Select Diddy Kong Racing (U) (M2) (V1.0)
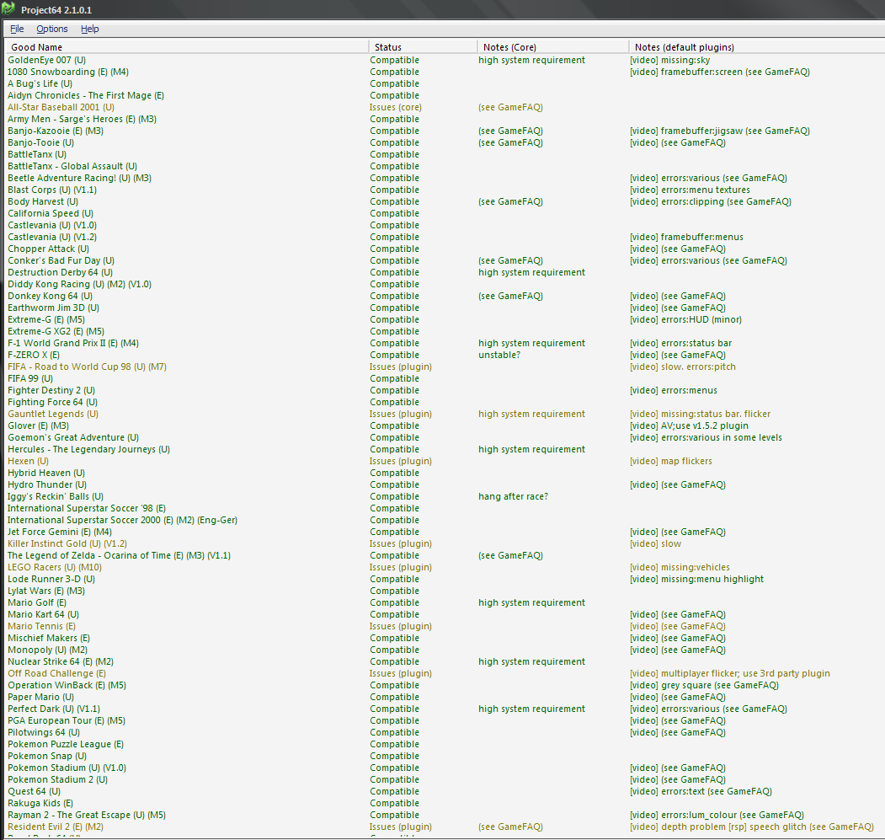 (x=80, y=284)
